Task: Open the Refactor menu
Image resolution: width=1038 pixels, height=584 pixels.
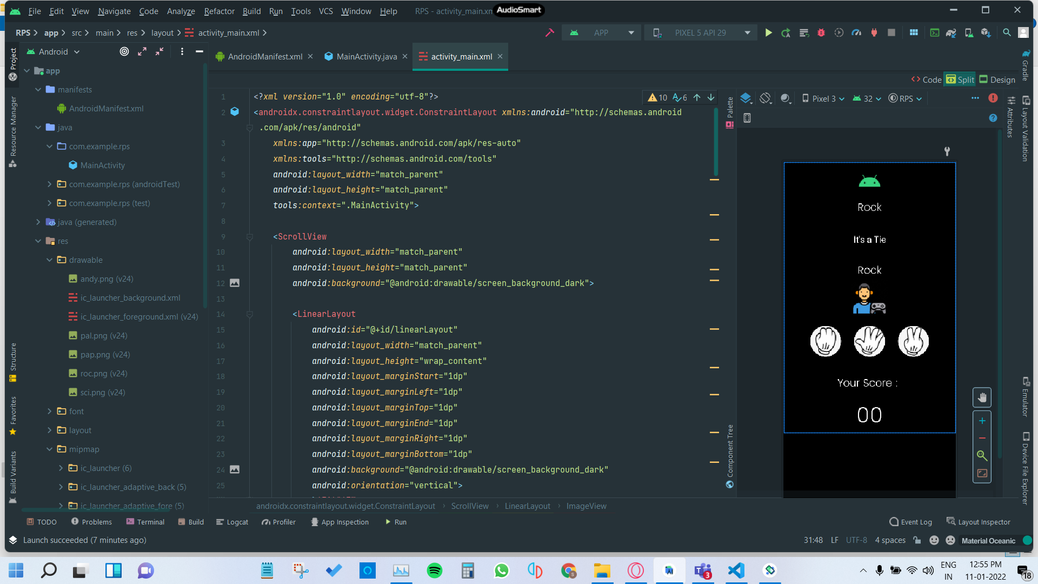Action: pyautogui.click(x=219, y=11)
